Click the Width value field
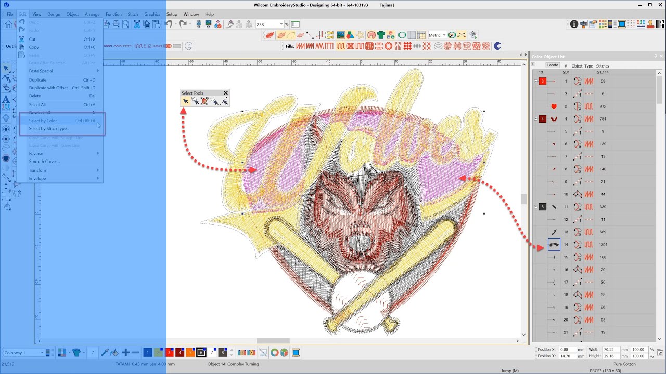Screen dimensions: 666x374 [611, 350]
